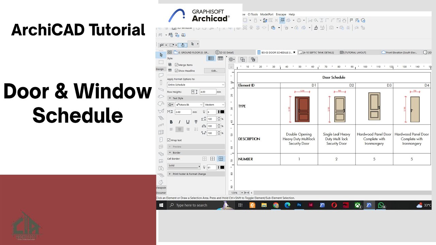Click the Door Schedule title cell
The image size is (436, 245).
334,77
